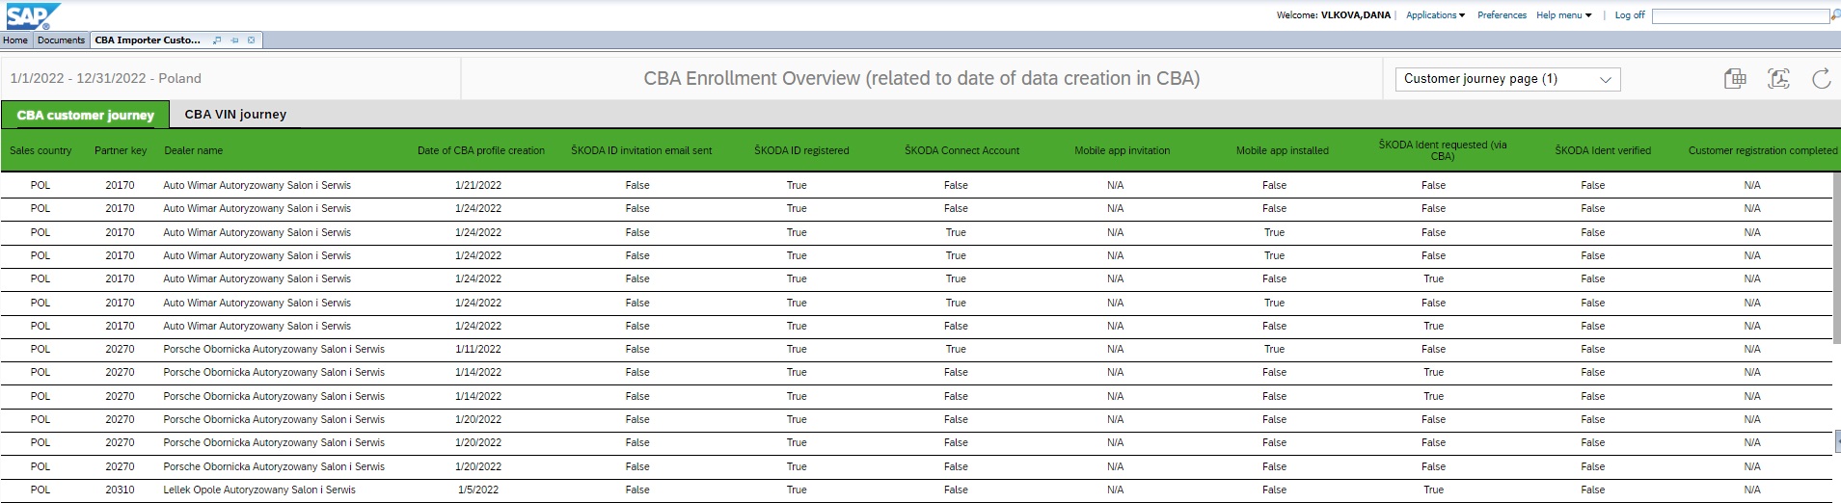1841x503 pixels.
Task: Open the Help menu dropdown
Action: (1563, 15)
